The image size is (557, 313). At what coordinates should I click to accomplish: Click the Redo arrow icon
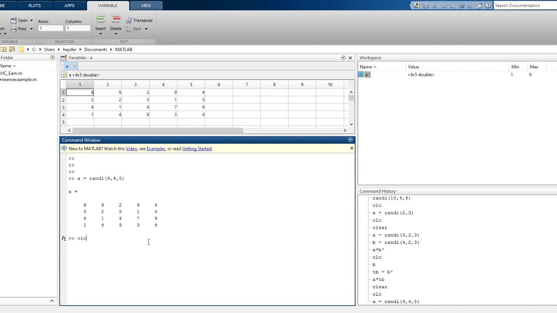pos(470,5)
